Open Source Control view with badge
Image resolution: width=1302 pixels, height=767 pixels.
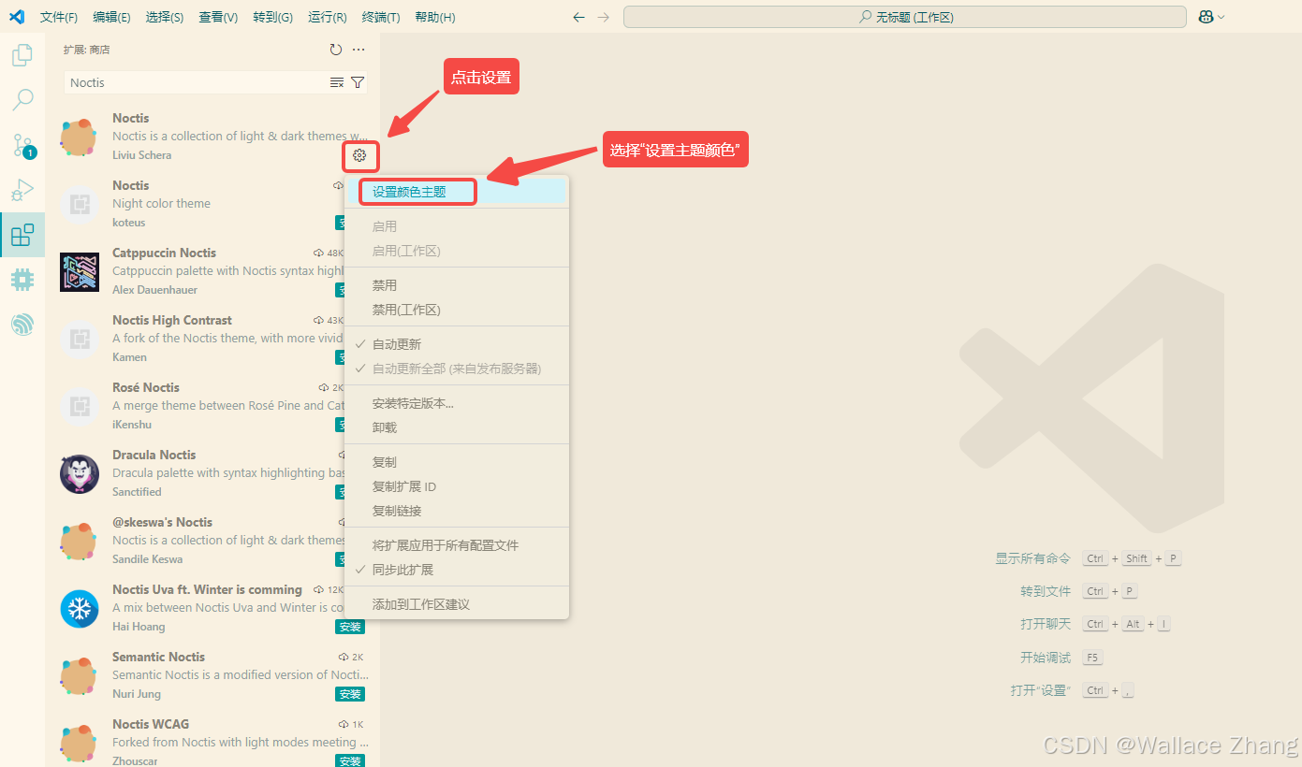tap(22, 145)
